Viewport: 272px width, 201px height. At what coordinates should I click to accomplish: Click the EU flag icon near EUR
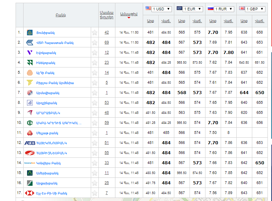click(179, 8)
